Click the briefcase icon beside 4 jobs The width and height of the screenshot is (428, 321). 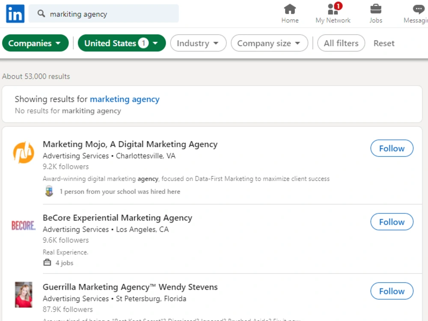47,263
